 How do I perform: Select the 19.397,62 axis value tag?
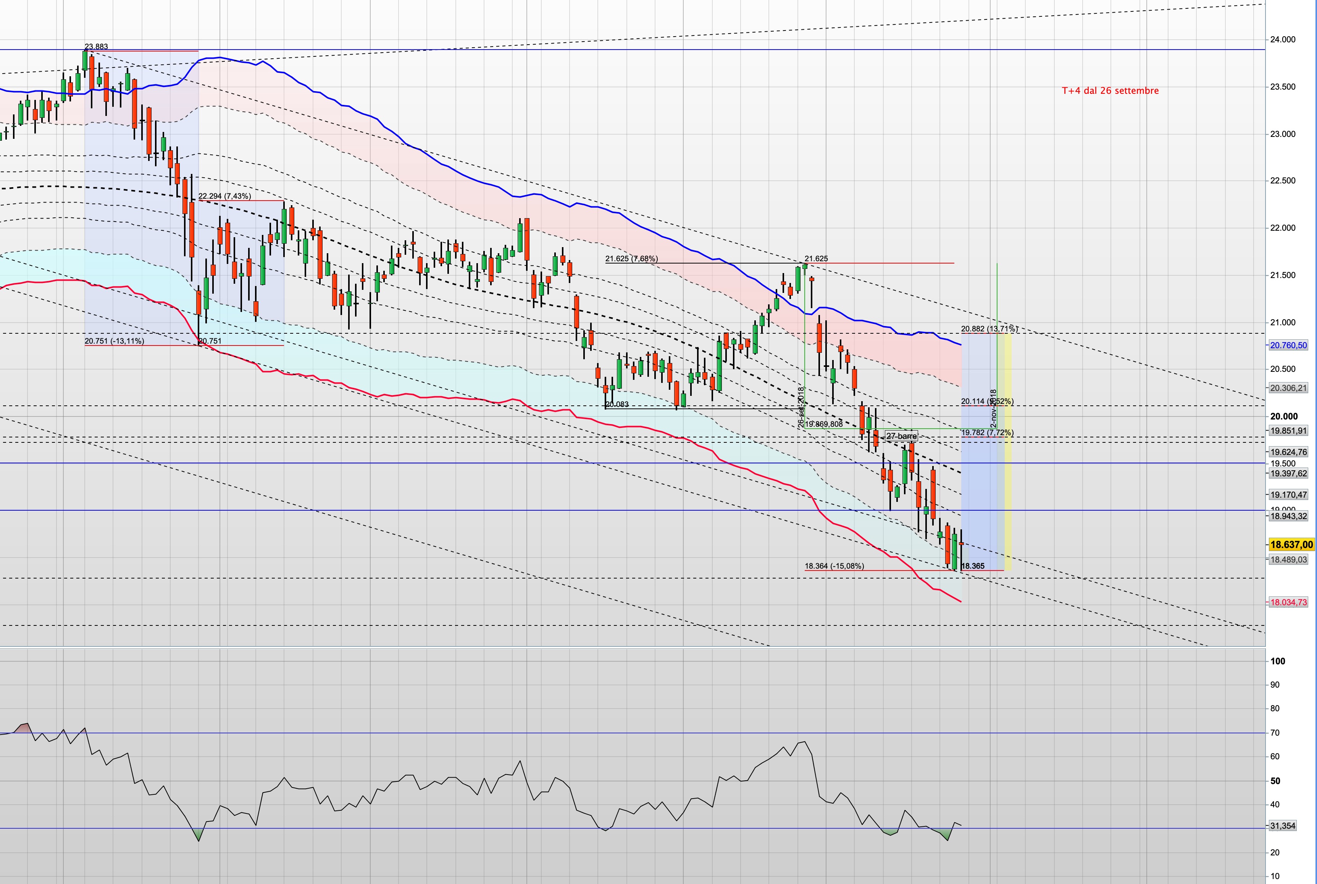pos(1288,474)
